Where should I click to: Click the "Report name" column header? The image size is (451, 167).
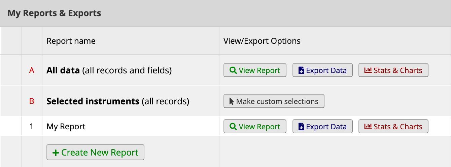coord(71,41)
